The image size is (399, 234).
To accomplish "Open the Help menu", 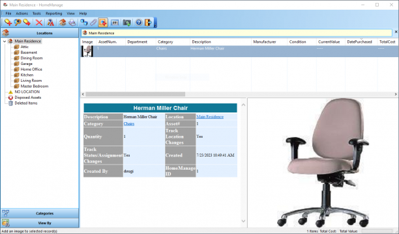I will click(x=83, y=14).
